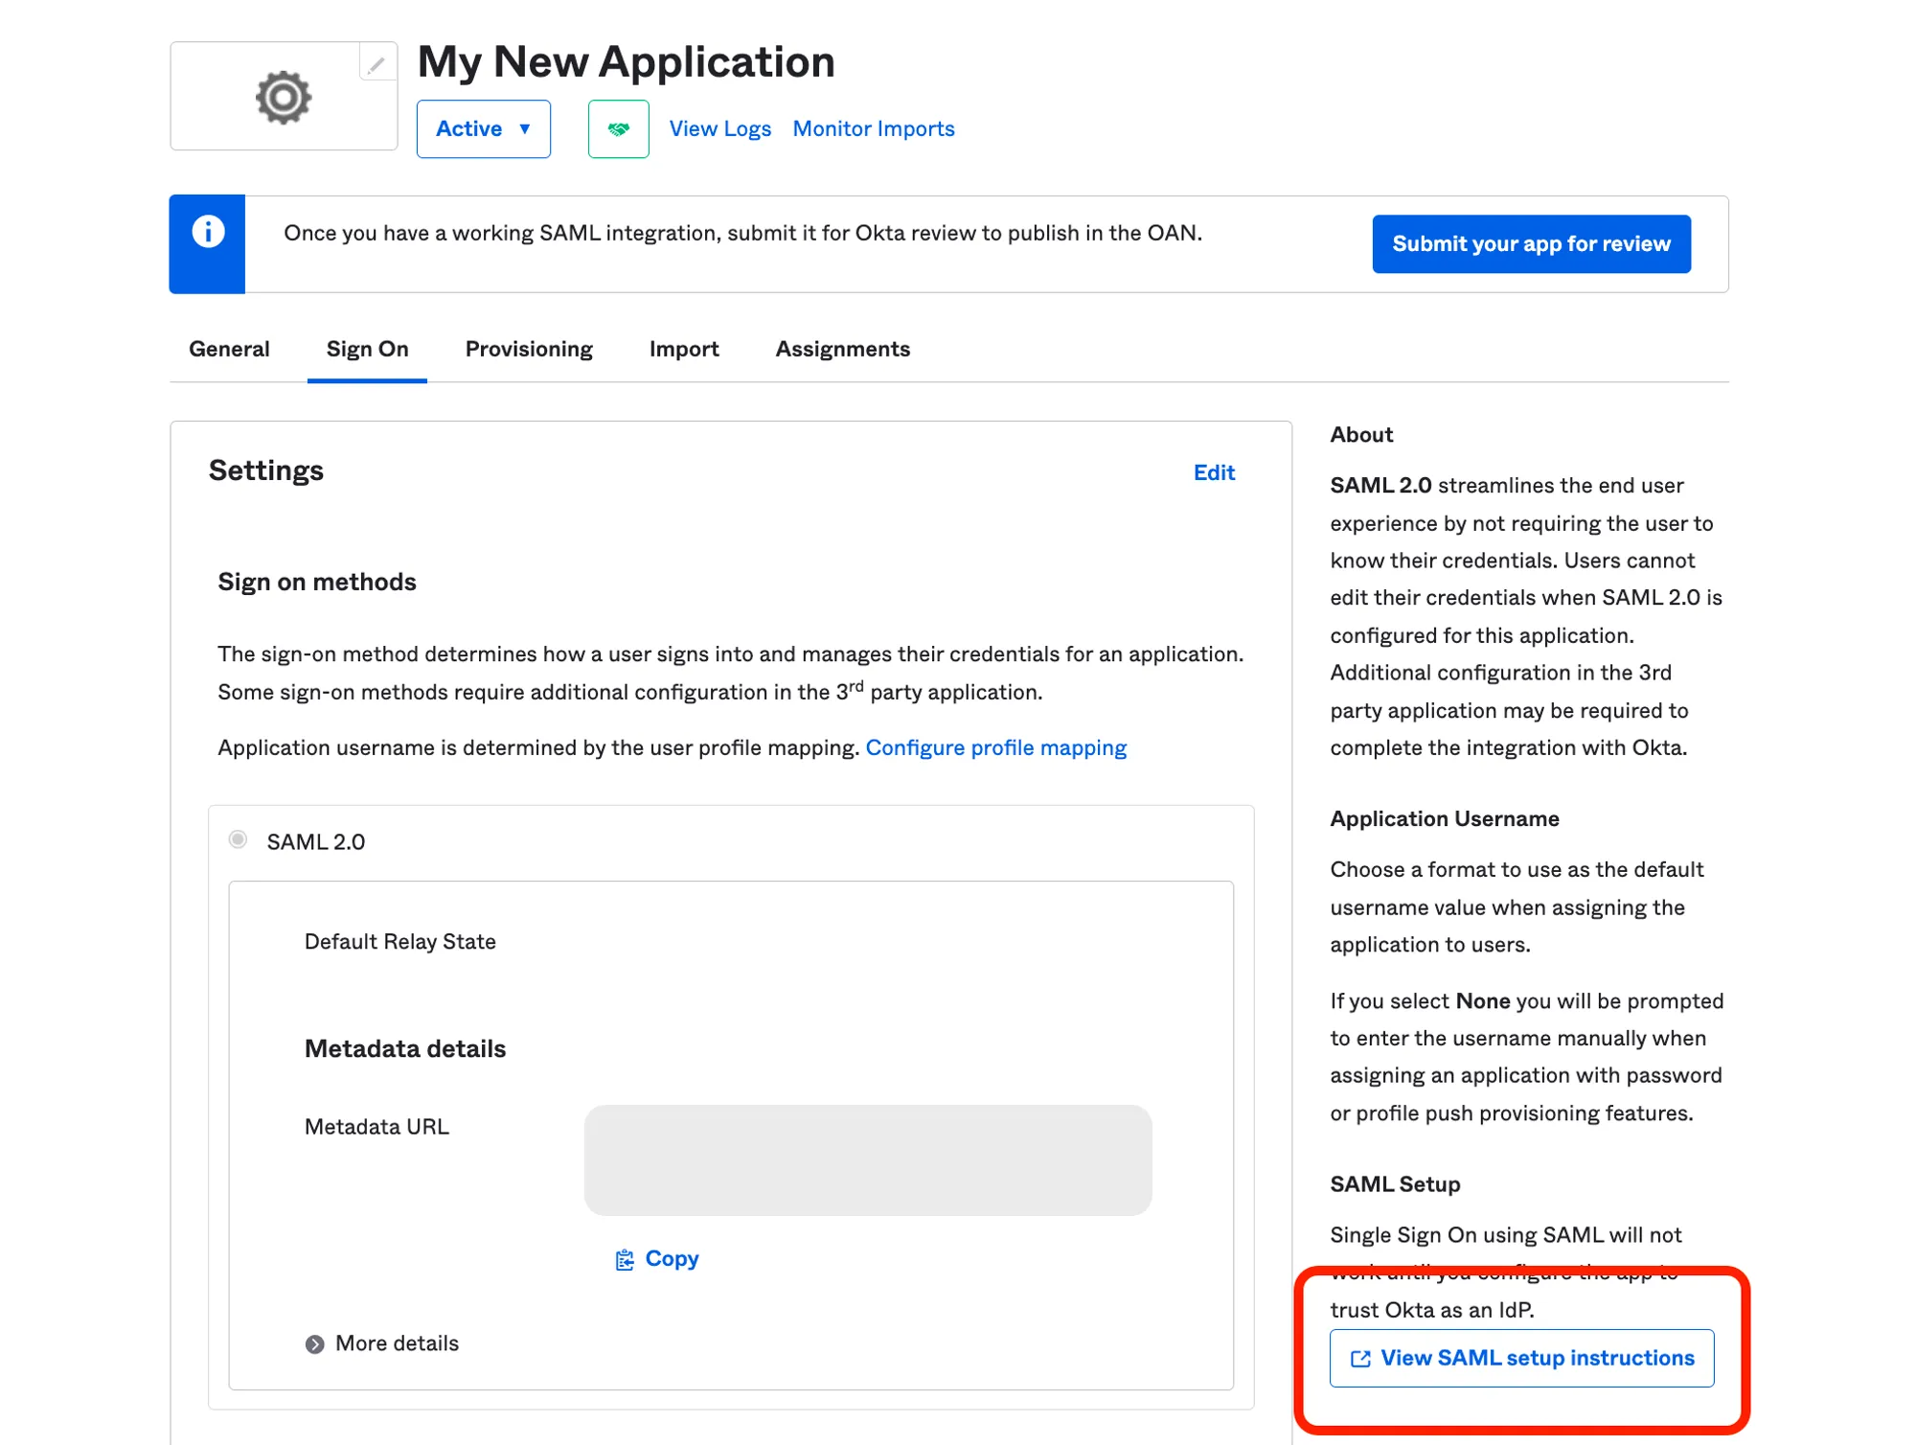Click the Sign on methods heading
Viewport: 1916px width, 1445px height.
(317, 582)
